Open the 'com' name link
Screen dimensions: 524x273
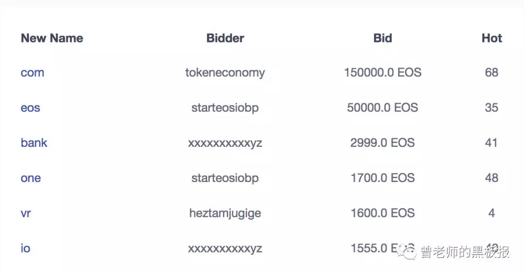pyautogui.click(x=32, y=73)
